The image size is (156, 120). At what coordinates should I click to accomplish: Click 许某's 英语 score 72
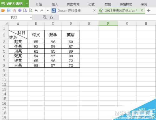[71, 60]
